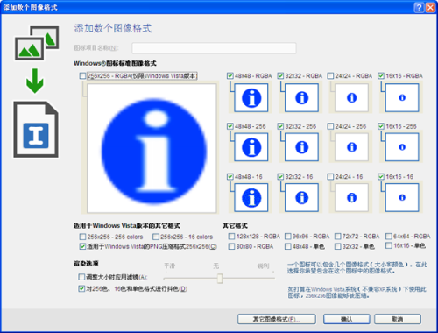Click the 16x16 RGBA info icon preview
This screenshot has height=333, width=438.
coord(402,97)
